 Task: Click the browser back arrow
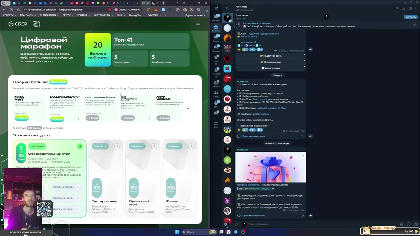[x=4, y=10]
